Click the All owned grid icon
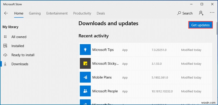218x105 pixels. [5, 37]
